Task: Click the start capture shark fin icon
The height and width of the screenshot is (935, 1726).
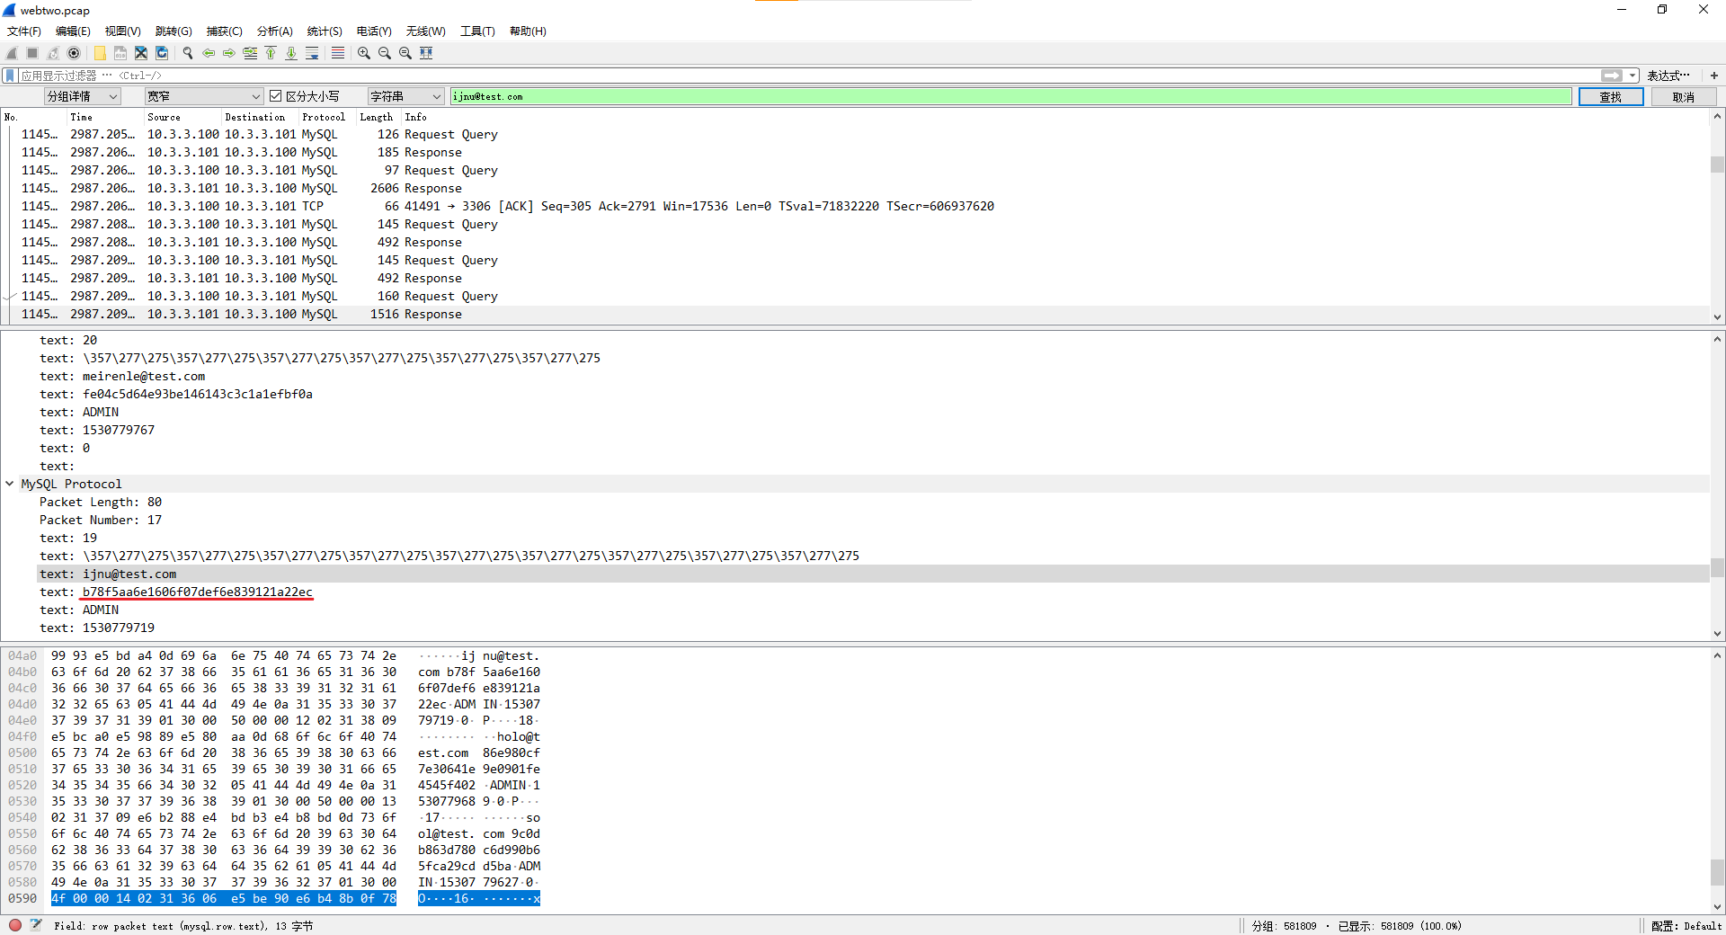Action: pos(12,53)
